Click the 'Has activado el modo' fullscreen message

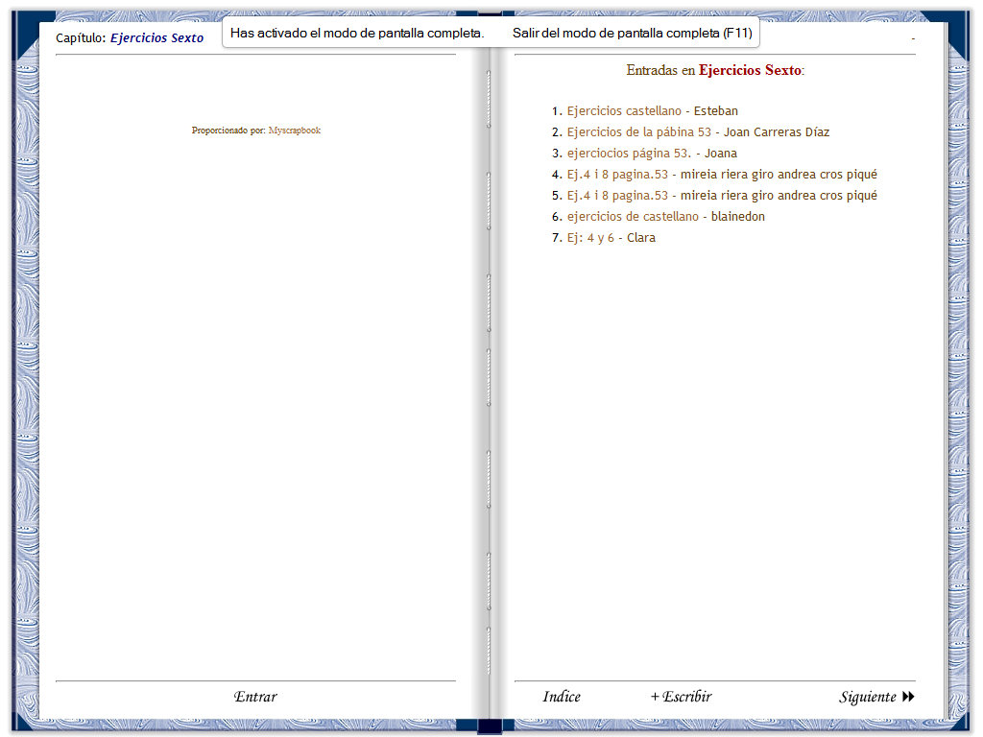pos(357,33)
